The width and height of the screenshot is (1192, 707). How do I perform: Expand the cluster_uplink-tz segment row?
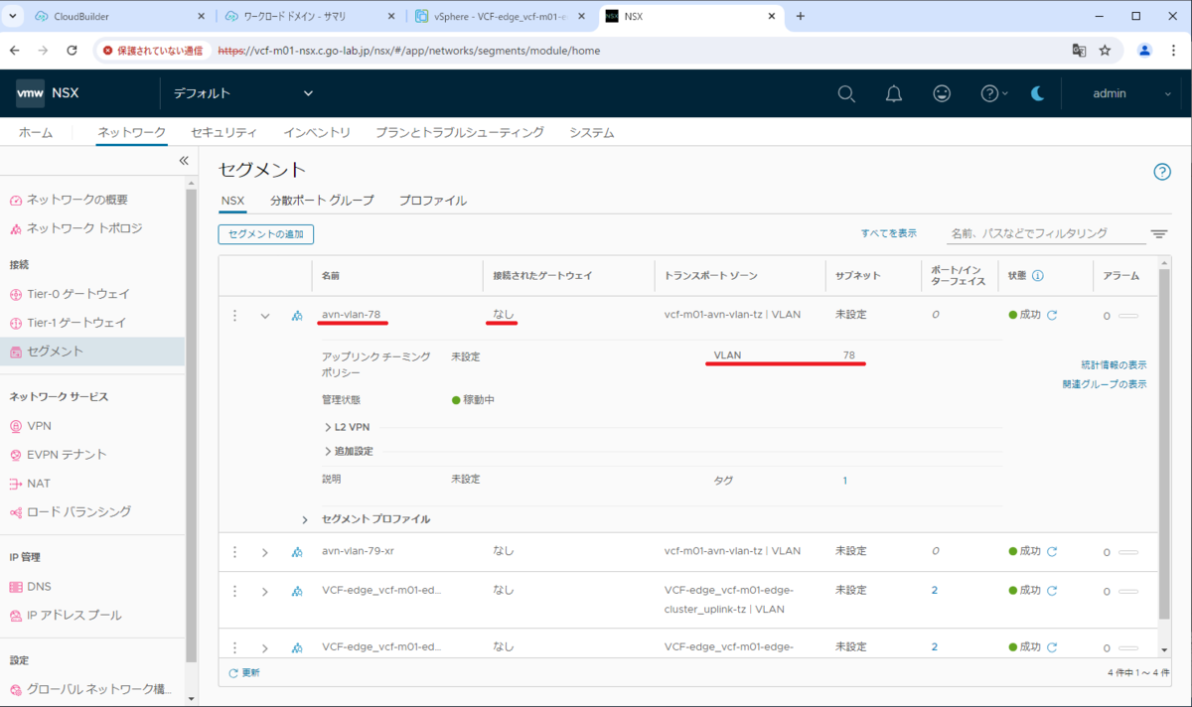tap(265, 592)
